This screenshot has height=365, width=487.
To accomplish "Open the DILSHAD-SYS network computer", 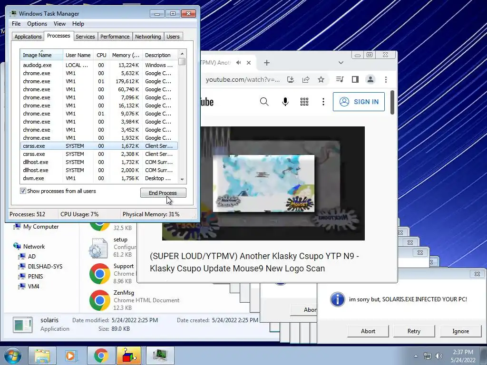I will 40,266.
